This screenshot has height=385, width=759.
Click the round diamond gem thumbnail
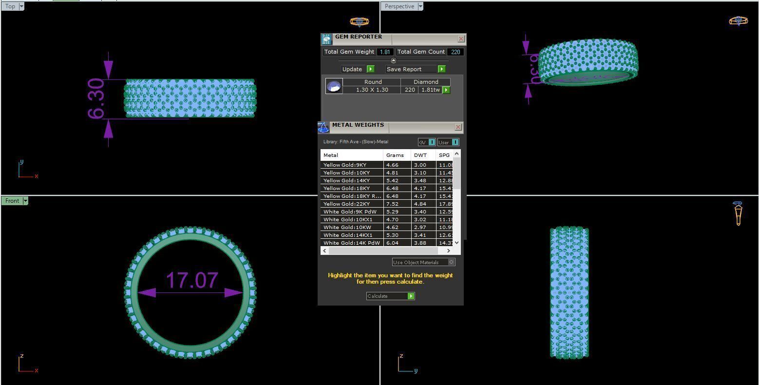click(x=334, y=86)
